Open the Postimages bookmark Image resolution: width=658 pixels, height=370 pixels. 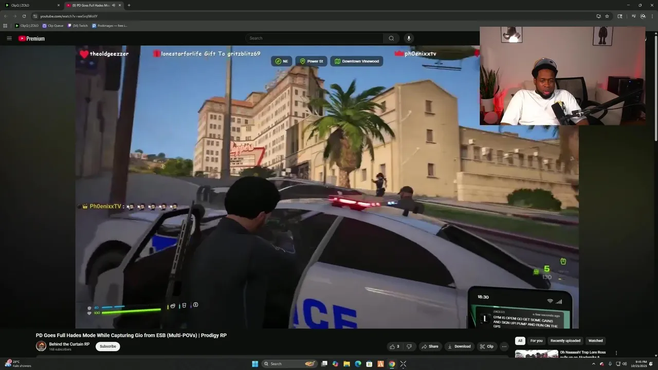[109, 25]
